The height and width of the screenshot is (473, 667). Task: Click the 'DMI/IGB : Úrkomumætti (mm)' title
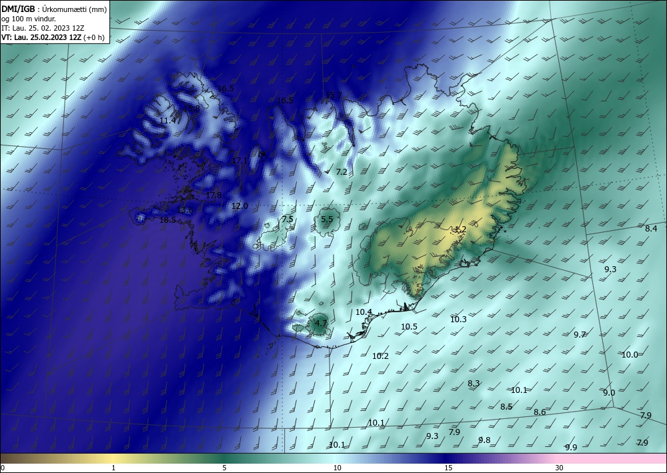(x=54, y=9)
